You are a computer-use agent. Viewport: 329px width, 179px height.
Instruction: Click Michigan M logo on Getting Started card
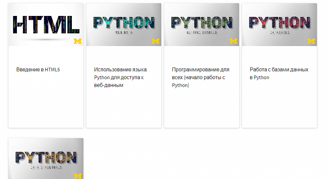click(233, 41)
